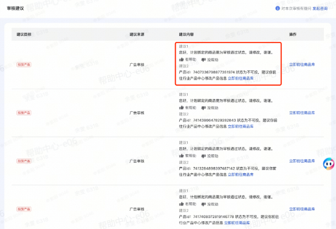This screenshot has height=229, width=336.
Task: Mark 有帮助 thumbs-up in the product 7413 row
Action: click(188, 156)
